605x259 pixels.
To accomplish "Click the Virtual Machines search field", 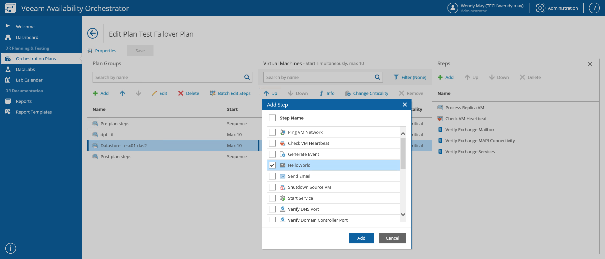I will coord(323,77).
